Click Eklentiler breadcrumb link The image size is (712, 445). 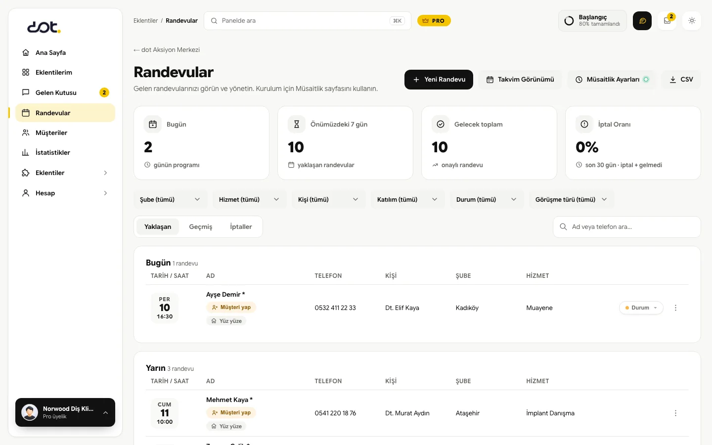pos(145,21)
